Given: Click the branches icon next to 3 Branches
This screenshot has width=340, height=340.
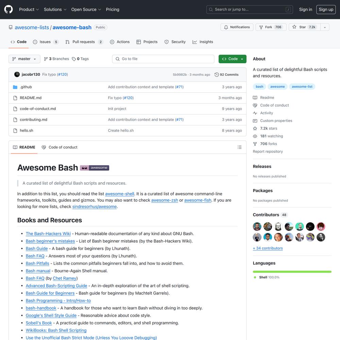Looking at the screenshot, I should pyautogui.click(x=46, y=59).
